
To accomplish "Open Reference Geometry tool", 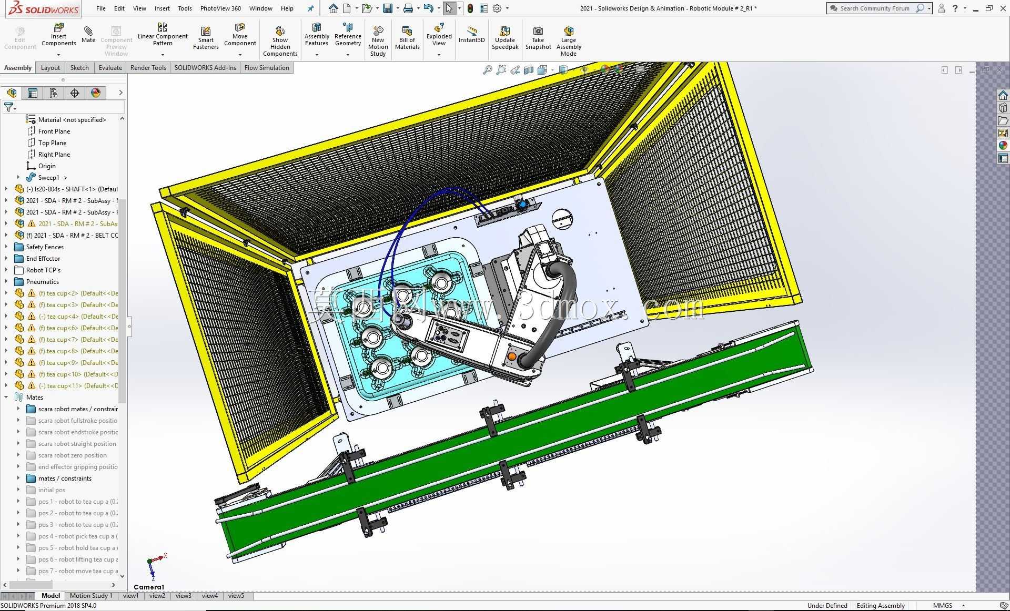I will [348, 35].
